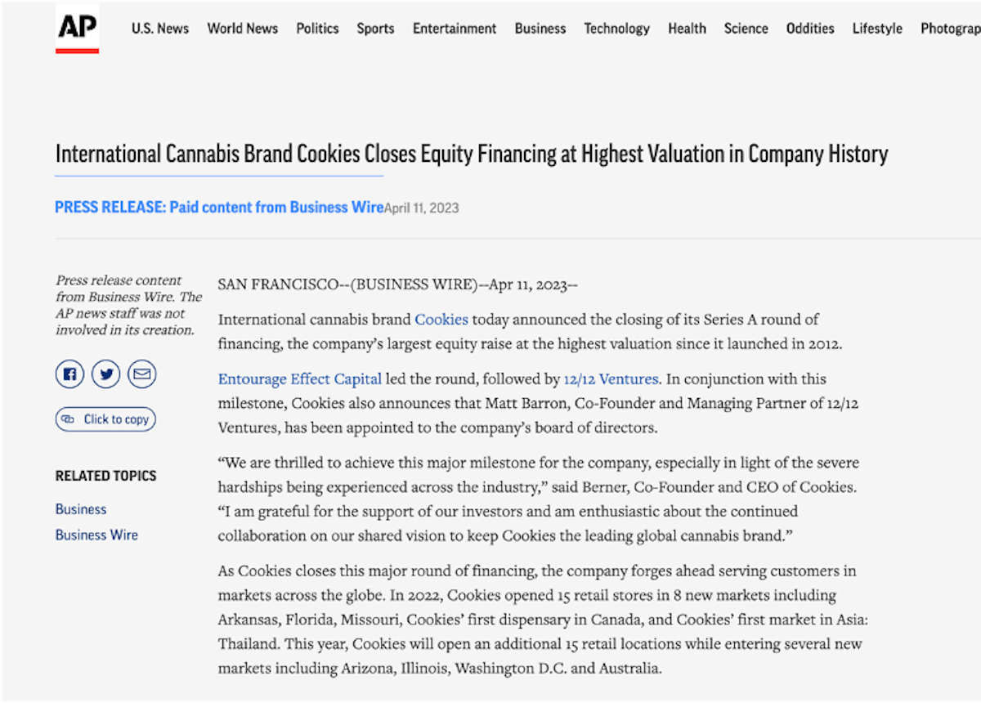Open the 12/12 Ventures link
The image size is (981, 703).
click(x=611, y=379)
